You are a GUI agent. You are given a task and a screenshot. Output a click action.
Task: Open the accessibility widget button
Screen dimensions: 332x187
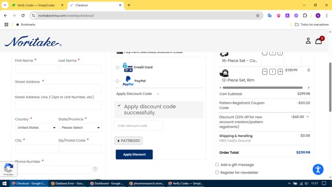(318, 169)
